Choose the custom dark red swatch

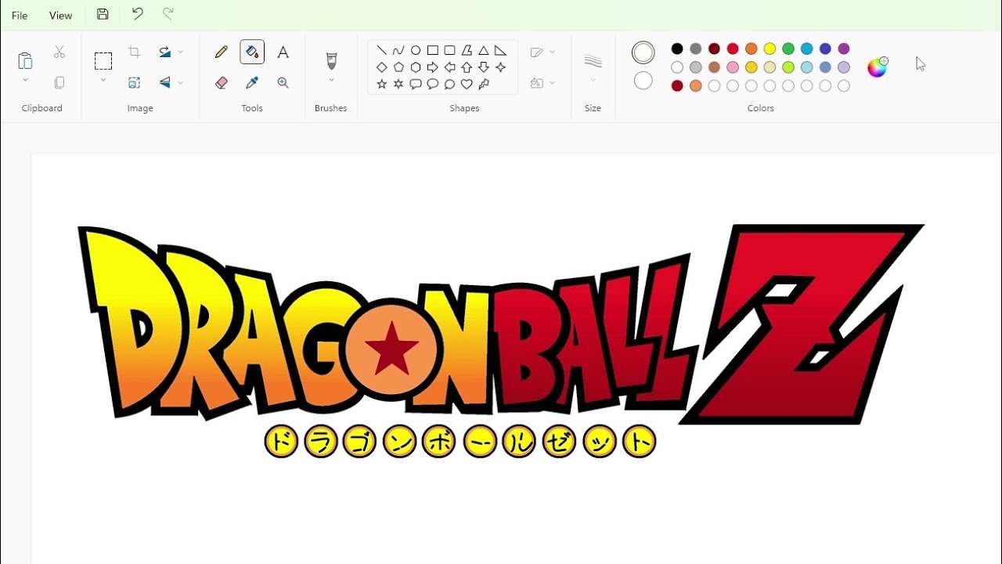tap(677, 86)
